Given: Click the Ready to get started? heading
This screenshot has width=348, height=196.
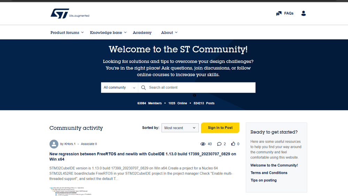Looking at the screenshot, I should click(274, 132).
